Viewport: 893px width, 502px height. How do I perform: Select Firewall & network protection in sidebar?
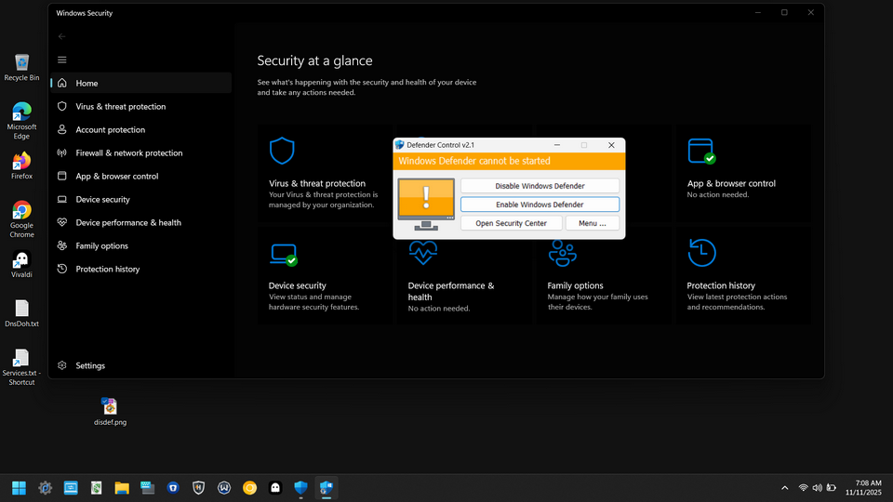click(x=140, y=153)
